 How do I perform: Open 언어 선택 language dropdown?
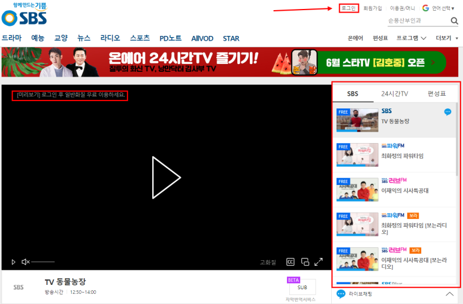point(443,8)
